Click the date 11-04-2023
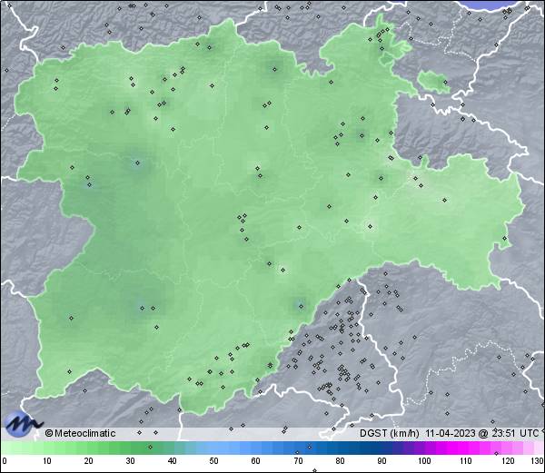This screenshot has width=545, height=473. point(451,433)
